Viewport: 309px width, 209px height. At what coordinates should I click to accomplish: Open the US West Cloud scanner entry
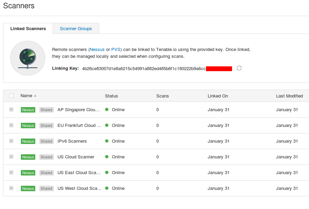click(x=79, y=188)
